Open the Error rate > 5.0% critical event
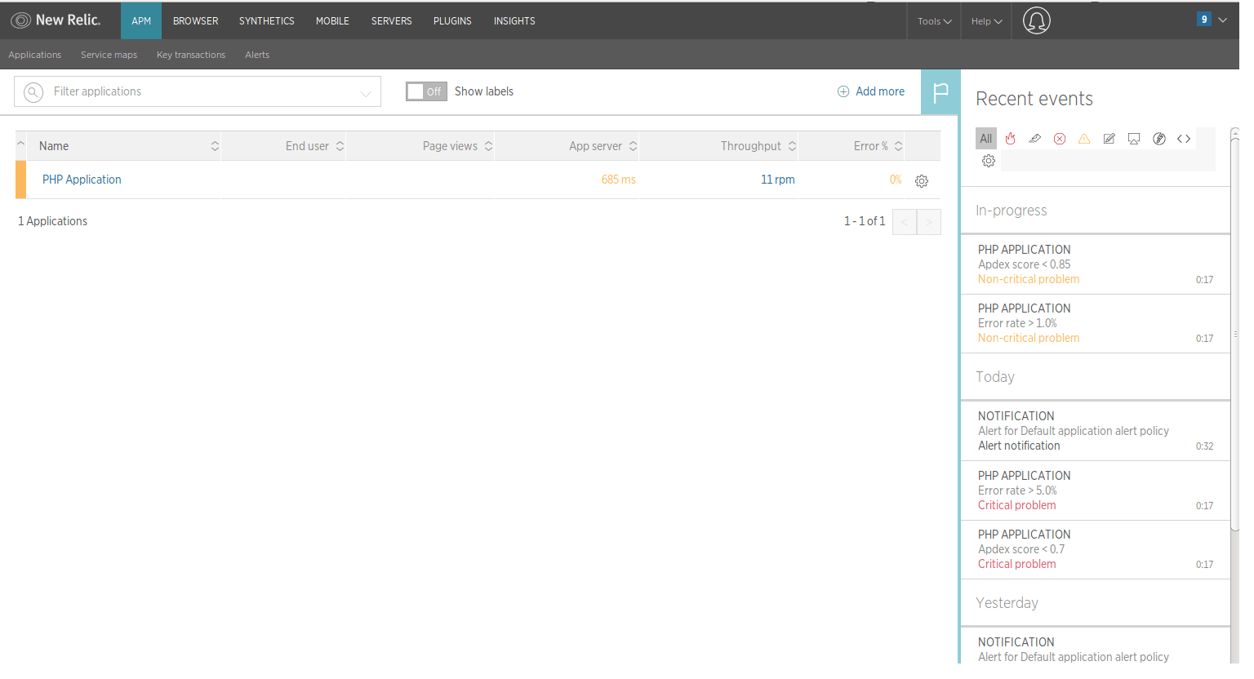The width and height of the screenshot is (1254, 679). pyautogui.click(x=1096, y=490)
